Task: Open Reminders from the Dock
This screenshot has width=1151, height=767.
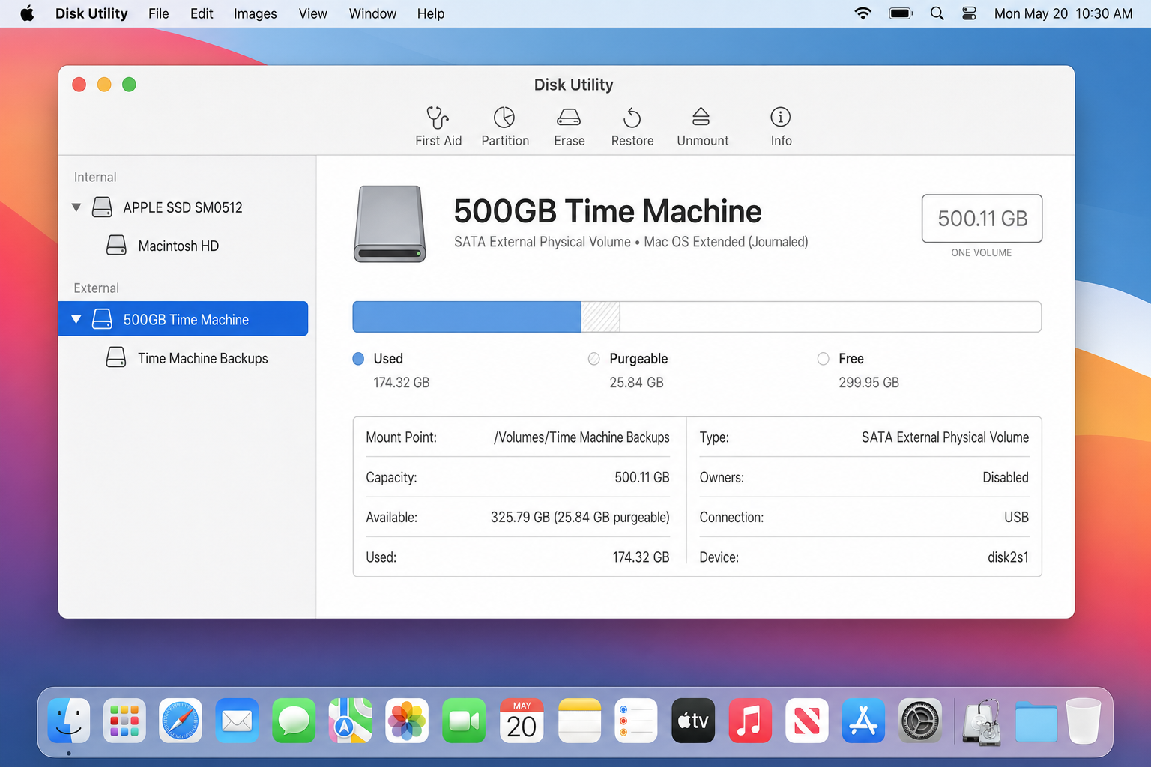Action: click(x=636, y=721)
